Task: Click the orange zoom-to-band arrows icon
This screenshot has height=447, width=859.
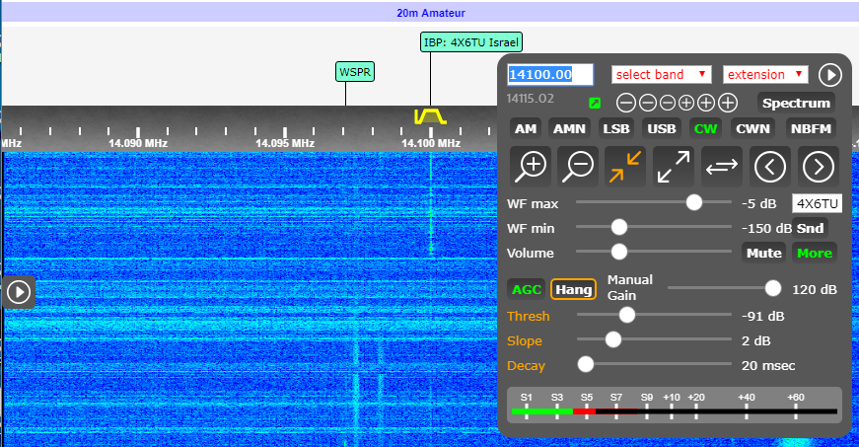Action: click(x=627, y=166)
